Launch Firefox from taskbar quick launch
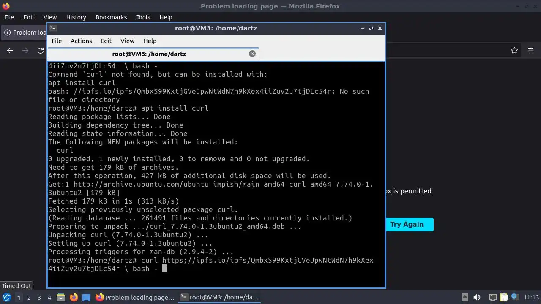 74,297
